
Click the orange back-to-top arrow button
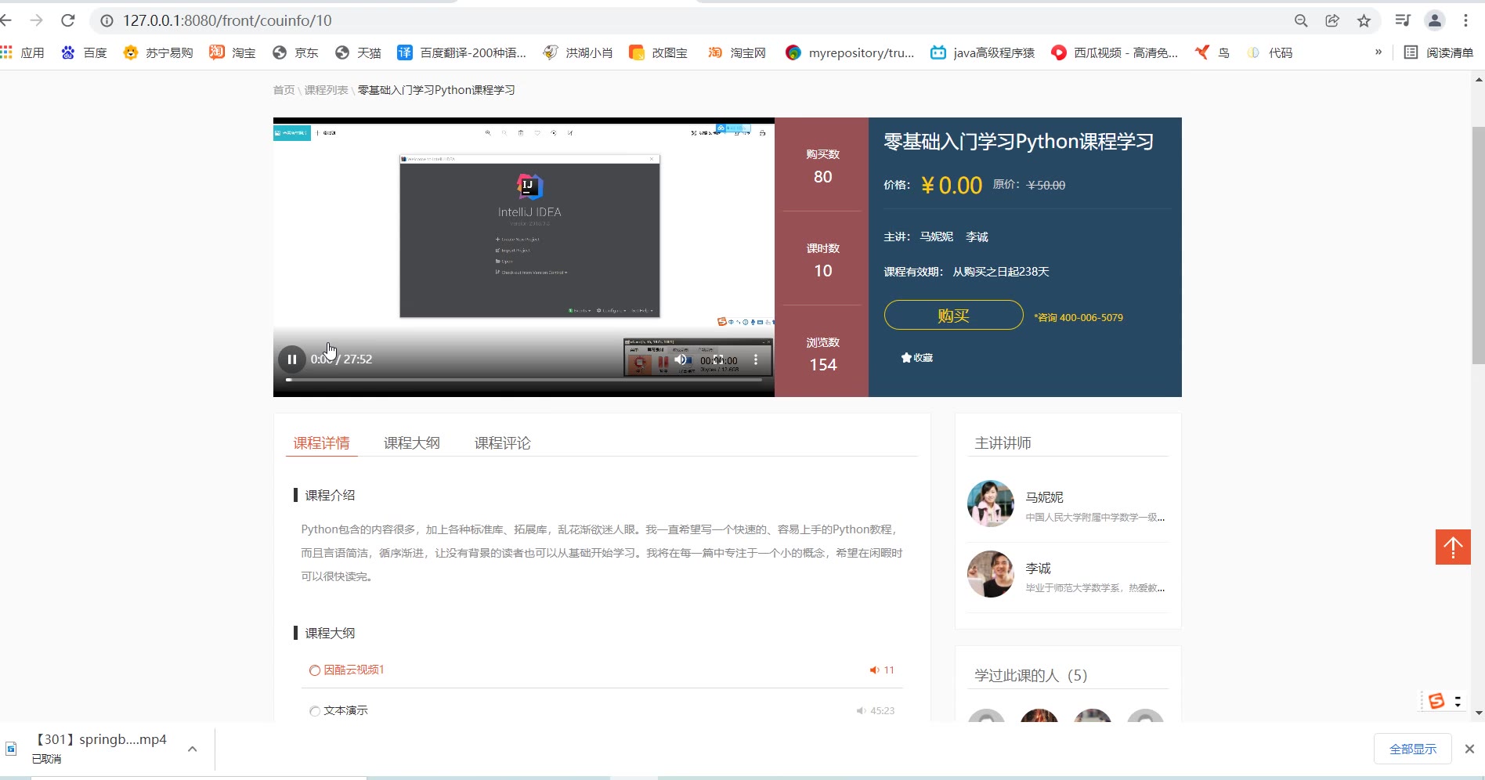pos(1453,547)
